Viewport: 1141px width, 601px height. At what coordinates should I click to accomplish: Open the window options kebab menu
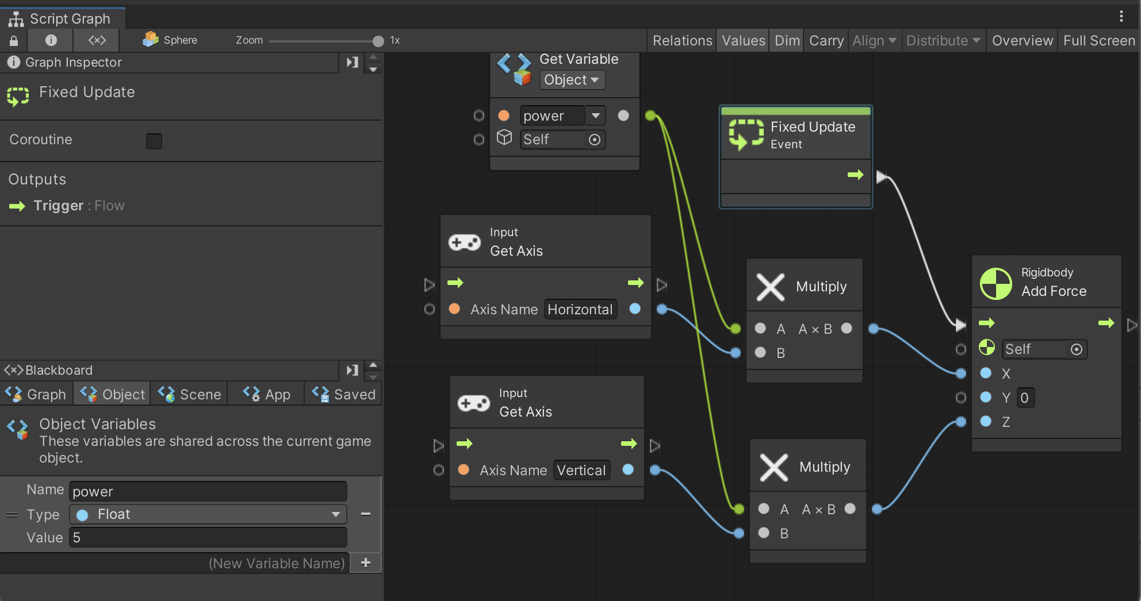point(1121,16)
